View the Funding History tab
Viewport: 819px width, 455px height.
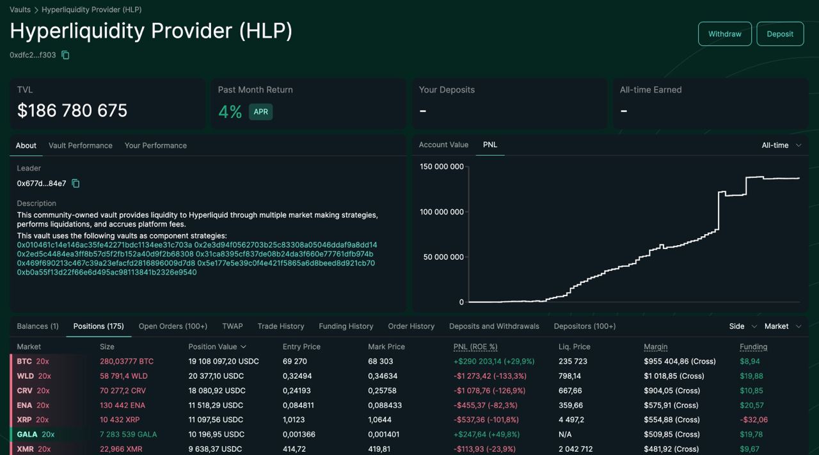(x=346, y=326)
